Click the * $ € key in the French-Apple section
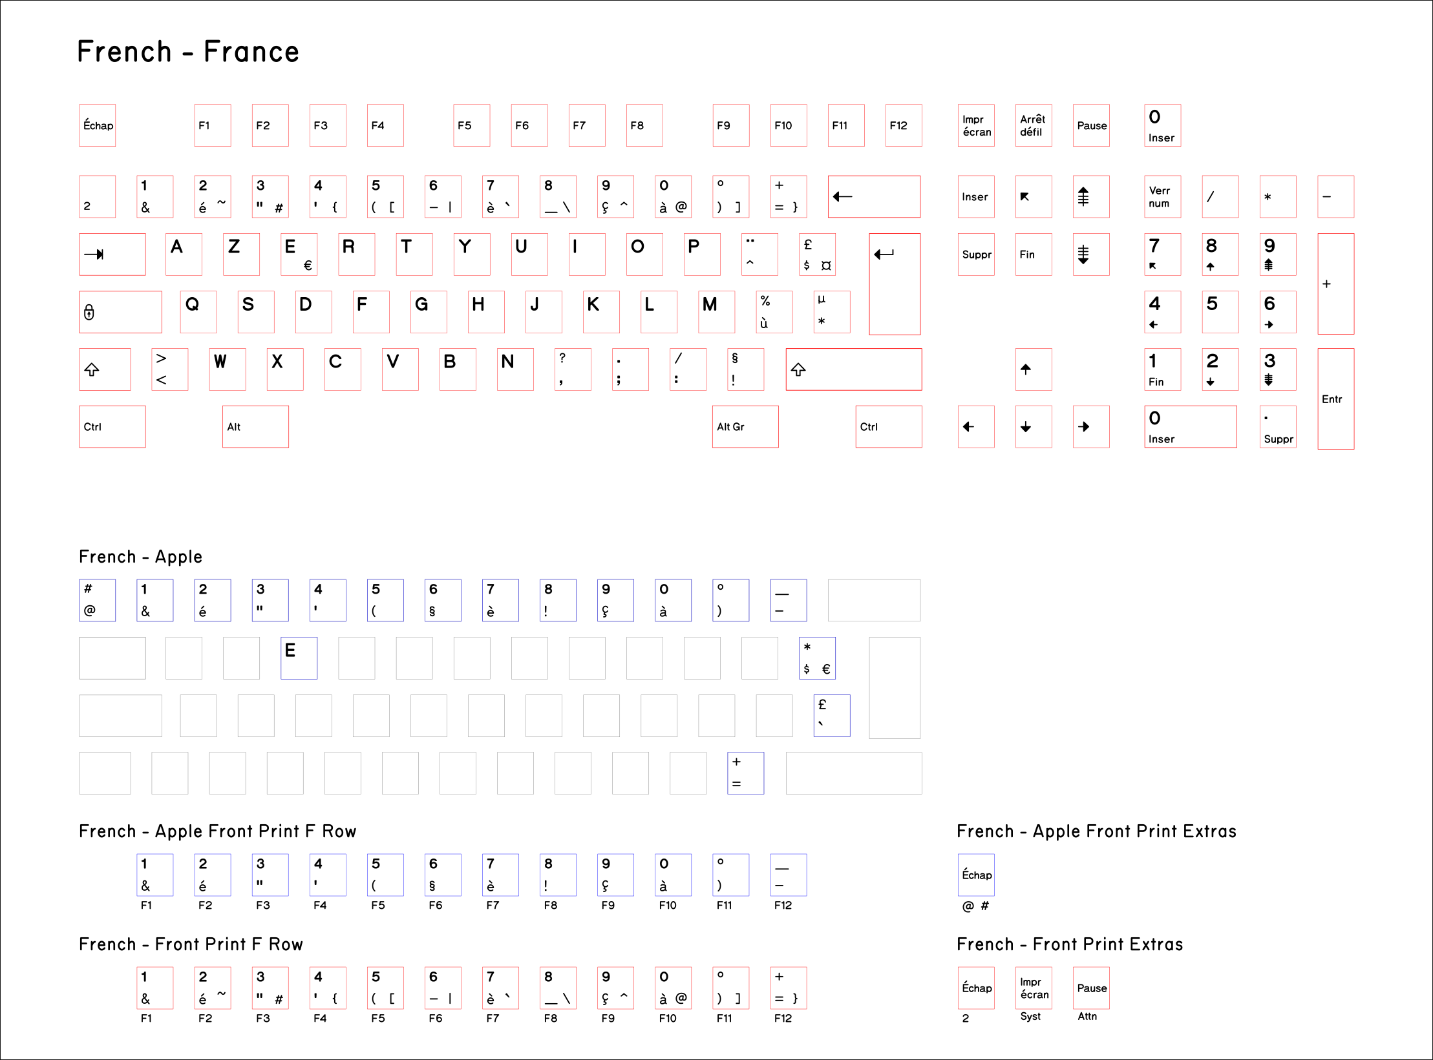The width and height of the screenshot is (1433, 1060). pyautogui.click(x=817, y=658)
